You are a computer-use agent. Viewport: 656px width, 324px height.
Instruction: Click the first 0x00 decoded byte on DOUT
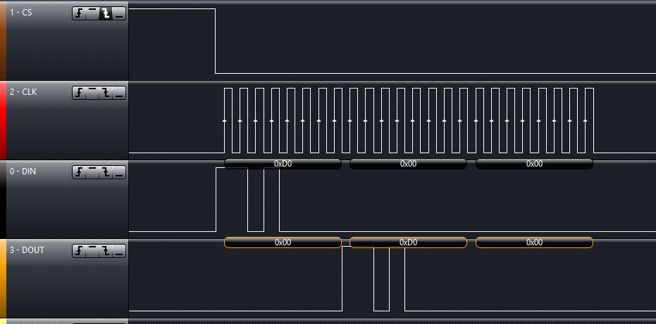(283, 242)
